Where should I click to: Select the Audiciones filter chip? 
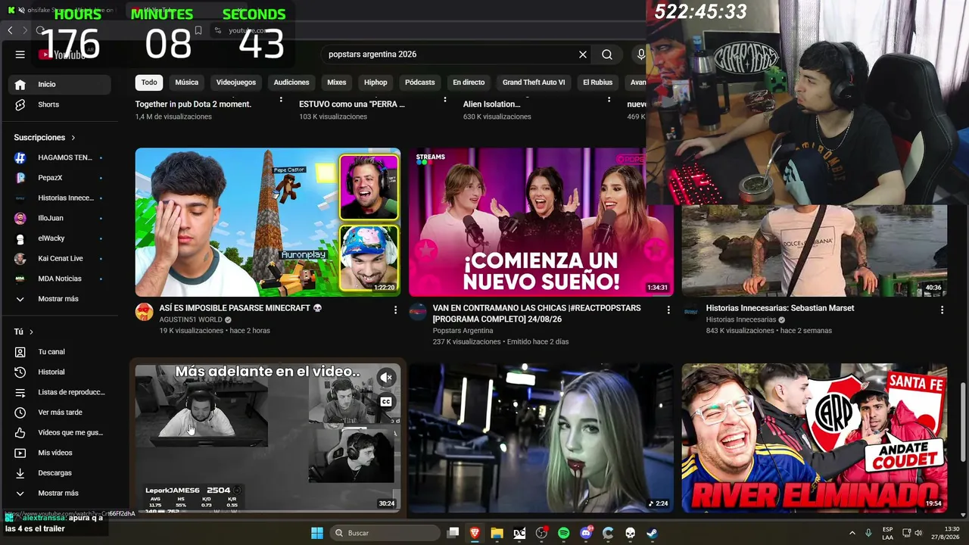click(x=291, y=83)
